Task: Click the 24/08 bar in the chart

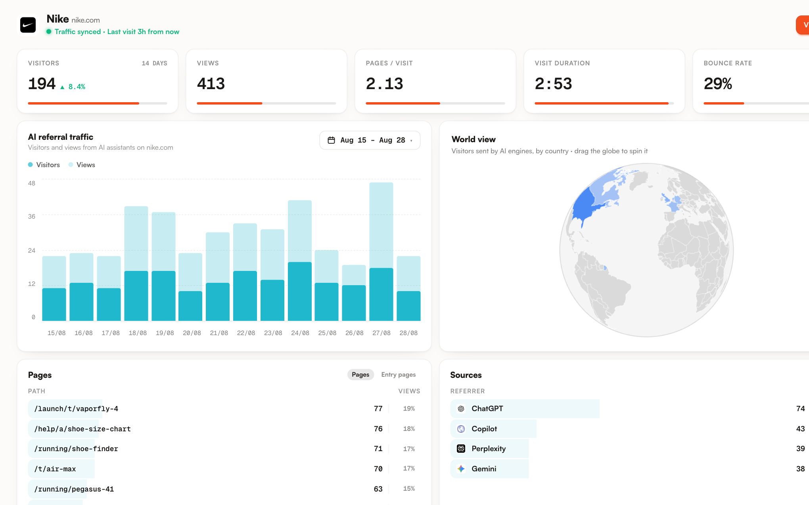Action: (300, 261)
